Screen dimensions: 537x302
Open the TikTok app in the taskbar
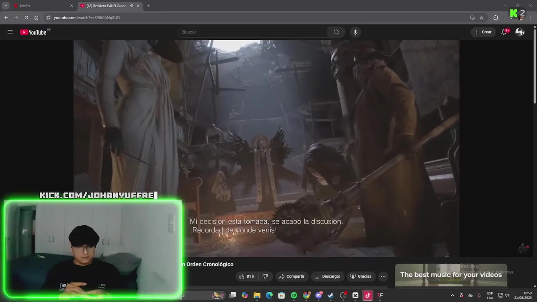[368, 295]
